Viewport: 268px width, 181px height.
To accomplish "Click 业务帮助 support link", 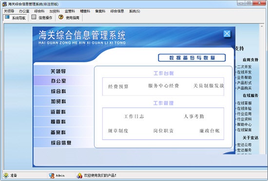I will 244,77.
